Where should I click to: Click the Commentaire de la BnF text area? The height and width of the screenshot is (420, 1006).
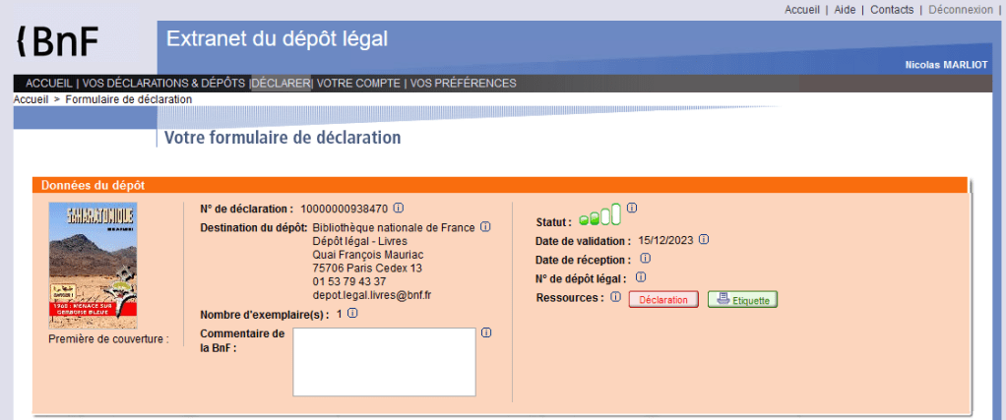coord(384,362)
